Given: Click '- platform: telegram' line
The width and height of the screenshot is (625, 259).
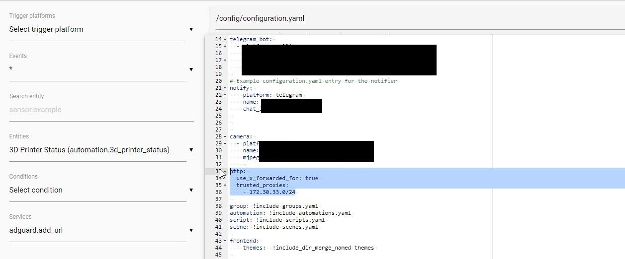Looking at the screenshot, I should (269, 95).
